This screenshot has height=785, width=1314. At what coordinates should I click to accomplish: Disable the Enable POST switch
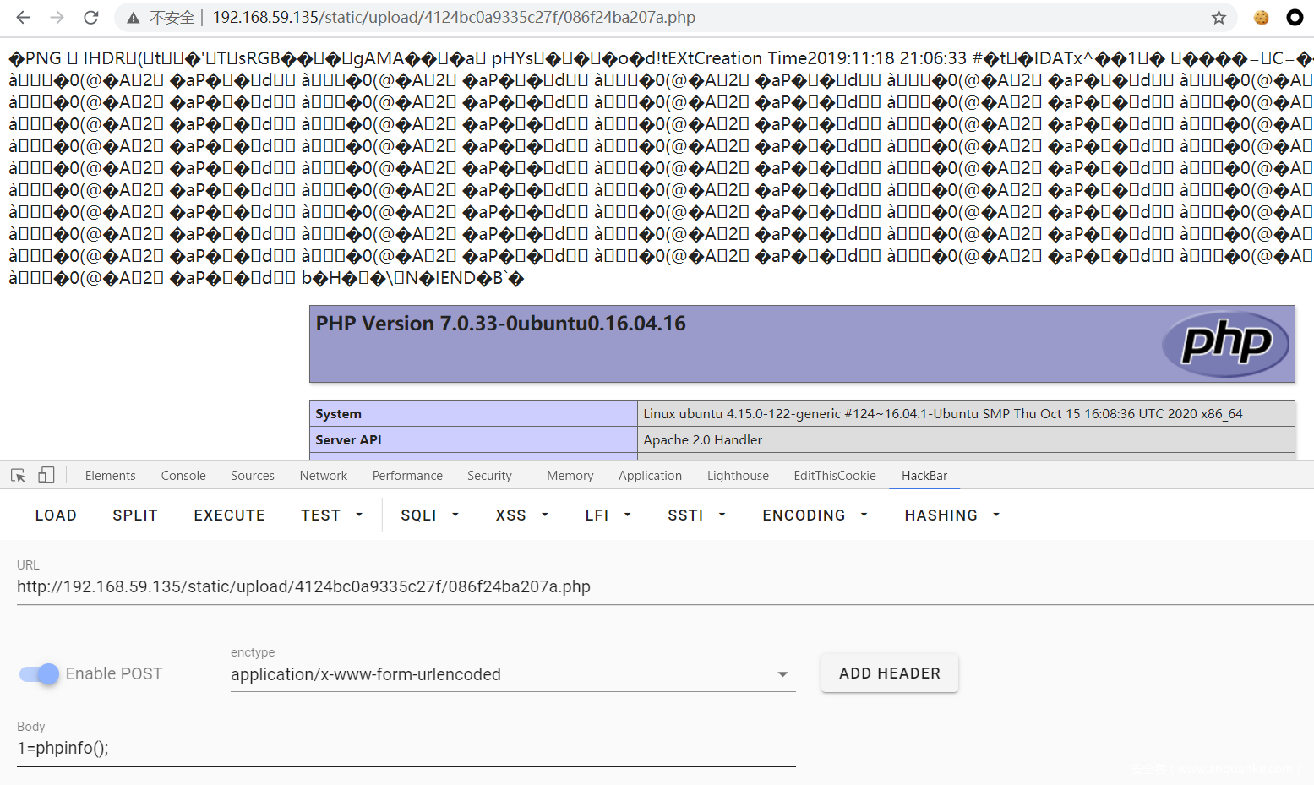pos(40,673)
